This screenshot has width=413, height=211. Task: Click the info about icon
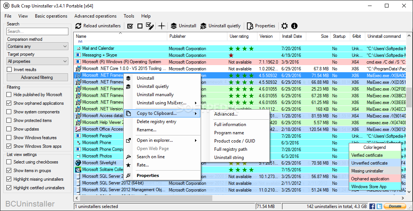coord(294,26)
